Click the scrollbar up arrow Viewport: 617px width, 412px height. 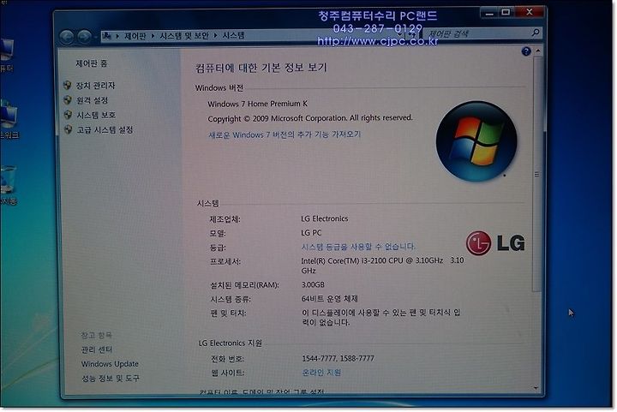537,51
